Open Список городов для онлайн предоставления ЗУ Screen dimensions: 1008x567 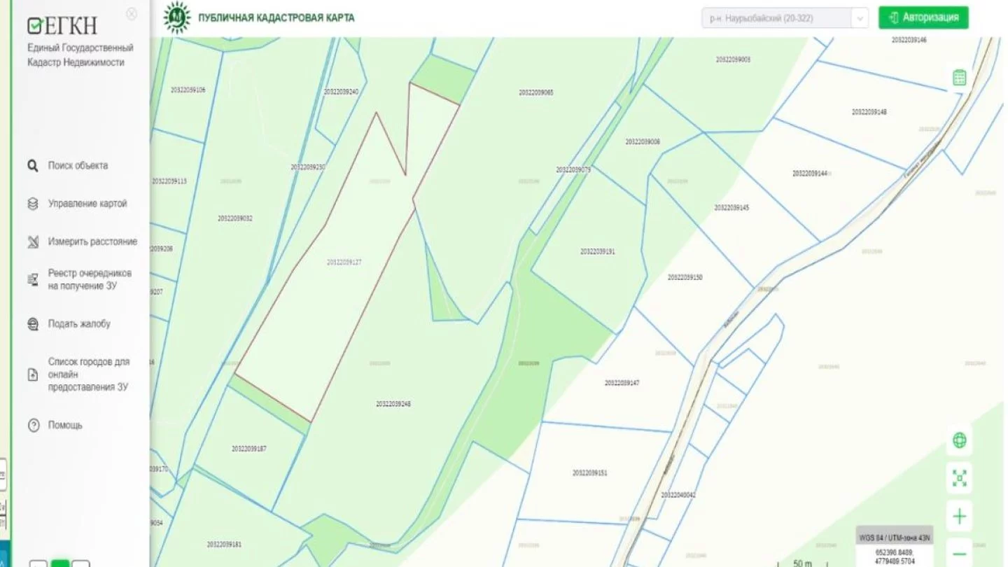(88, 374)
